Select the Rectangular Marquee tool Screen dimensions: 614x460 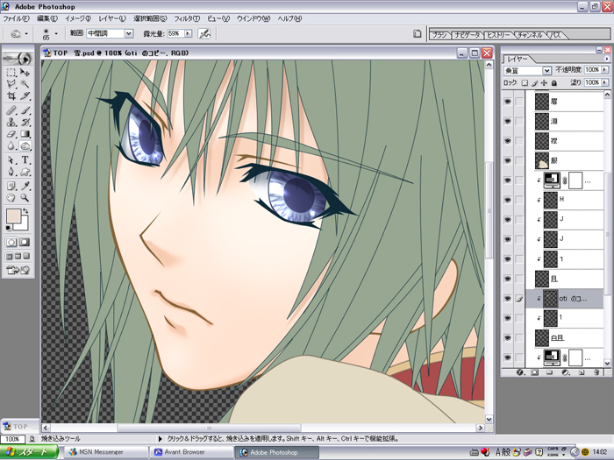coord(11,73)
